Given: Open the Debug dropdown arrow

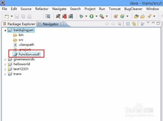Looking at the screenshot, I should [x=86, y=16].
